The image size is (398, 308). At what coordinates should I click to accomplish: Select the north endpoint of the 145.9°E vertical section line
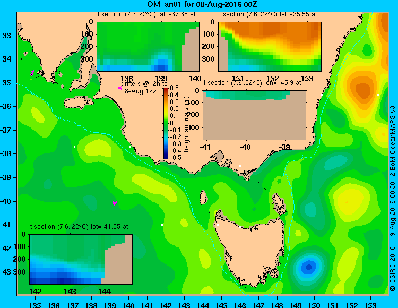click(240, 166)
